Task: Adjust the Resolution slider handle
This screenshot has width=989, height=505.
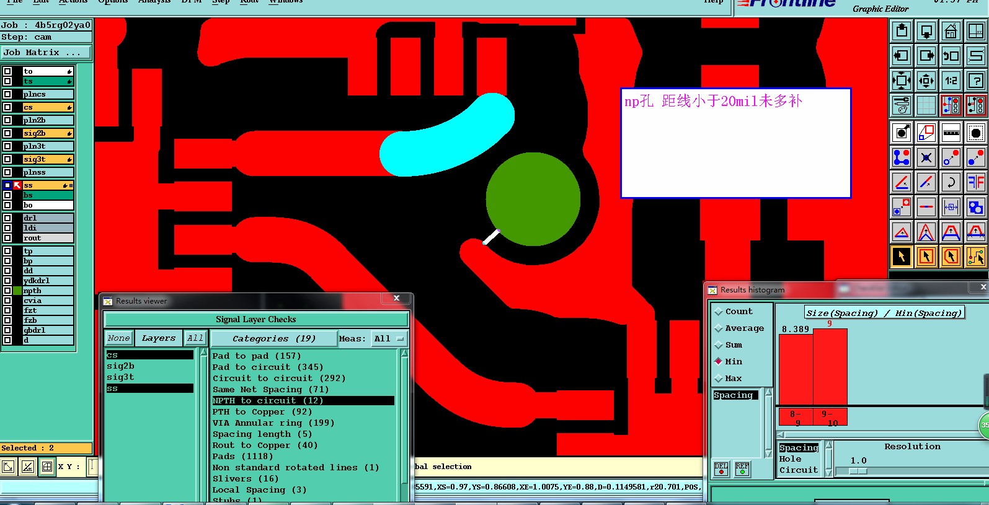Action: (858, 471)
